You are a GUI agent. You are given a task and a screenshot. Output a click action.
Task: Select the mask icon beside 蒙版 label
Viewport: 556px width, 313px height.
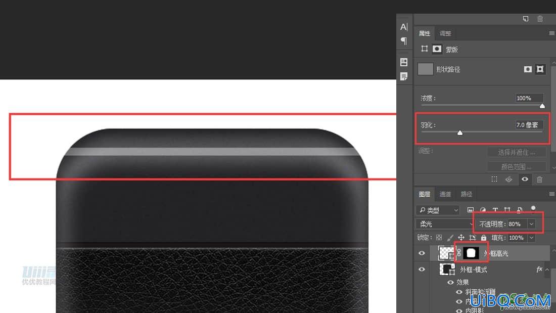point(437,49)
